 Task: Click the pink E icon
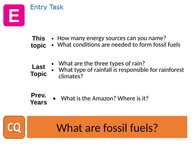[14, 15]
